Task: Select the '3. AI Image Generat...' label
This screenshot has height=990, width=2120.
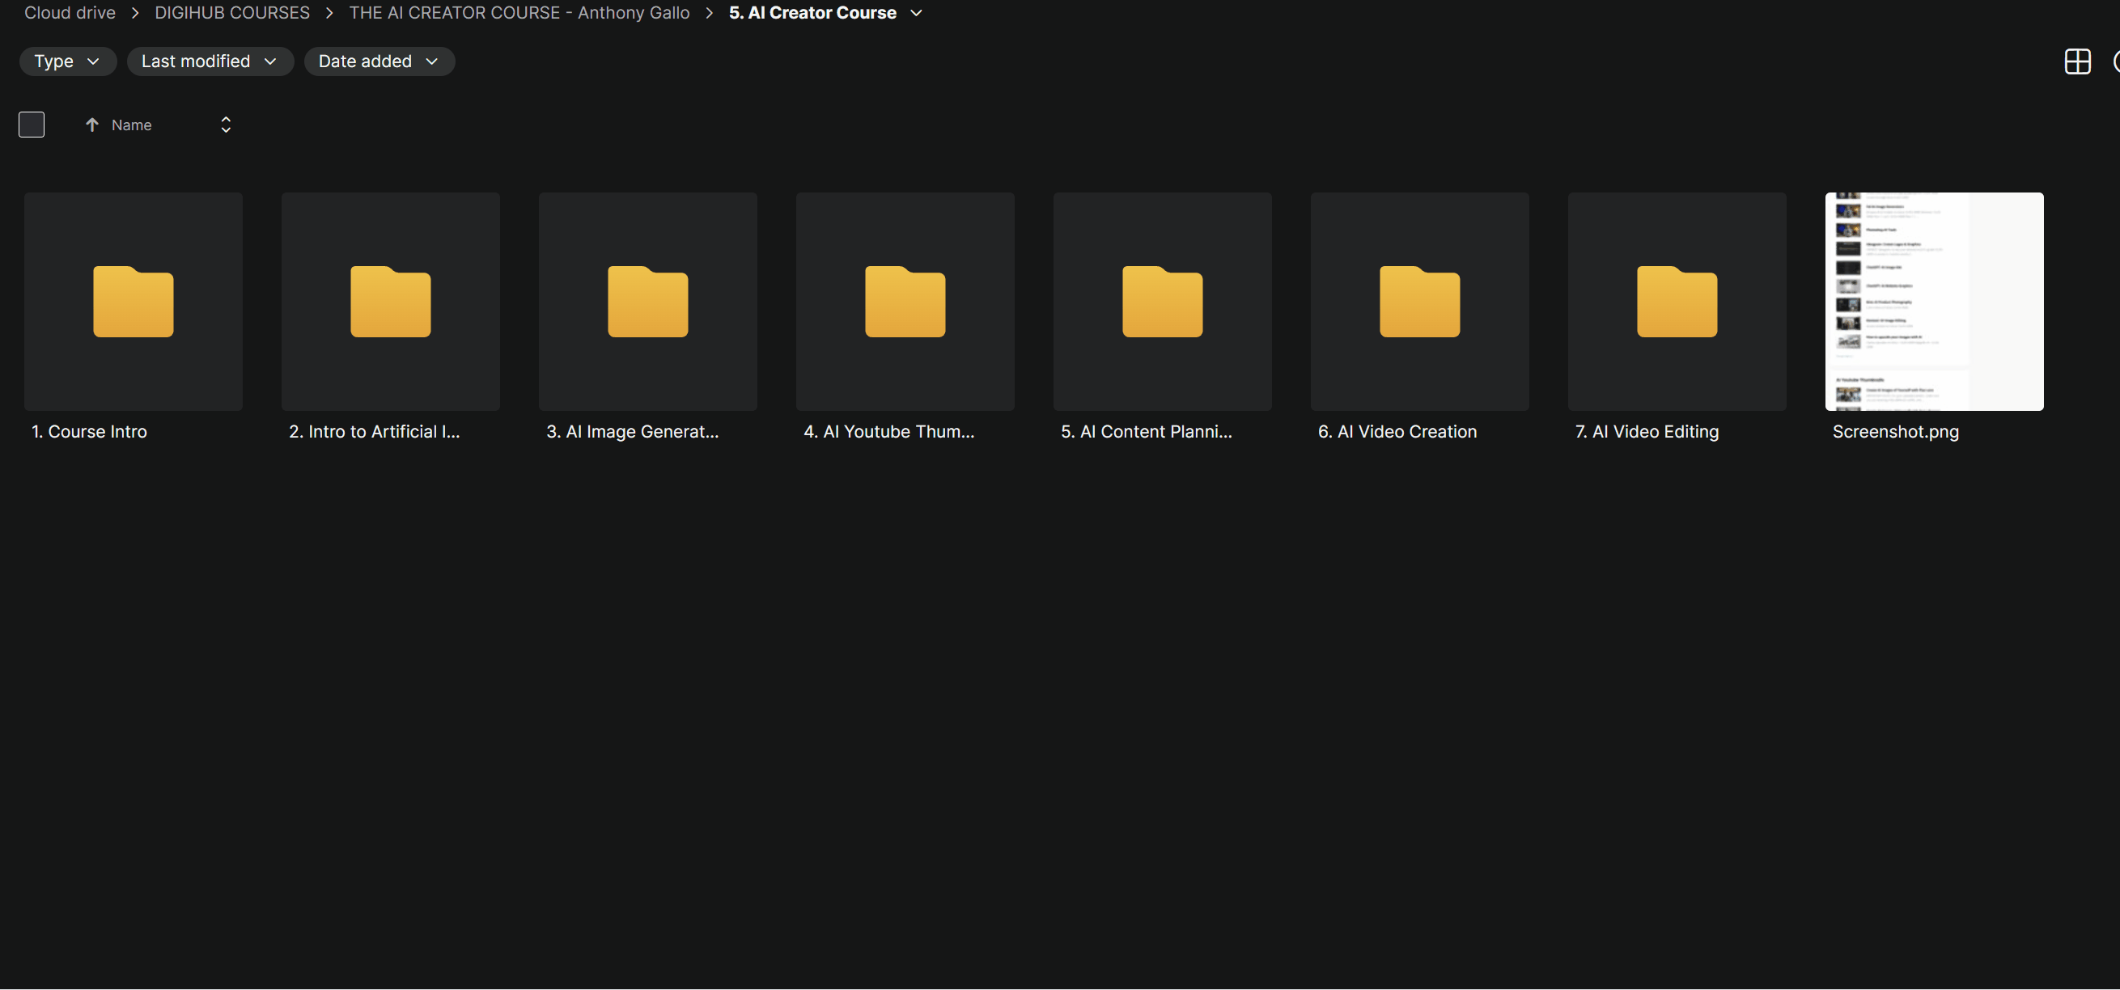Action: pos(632,431)
